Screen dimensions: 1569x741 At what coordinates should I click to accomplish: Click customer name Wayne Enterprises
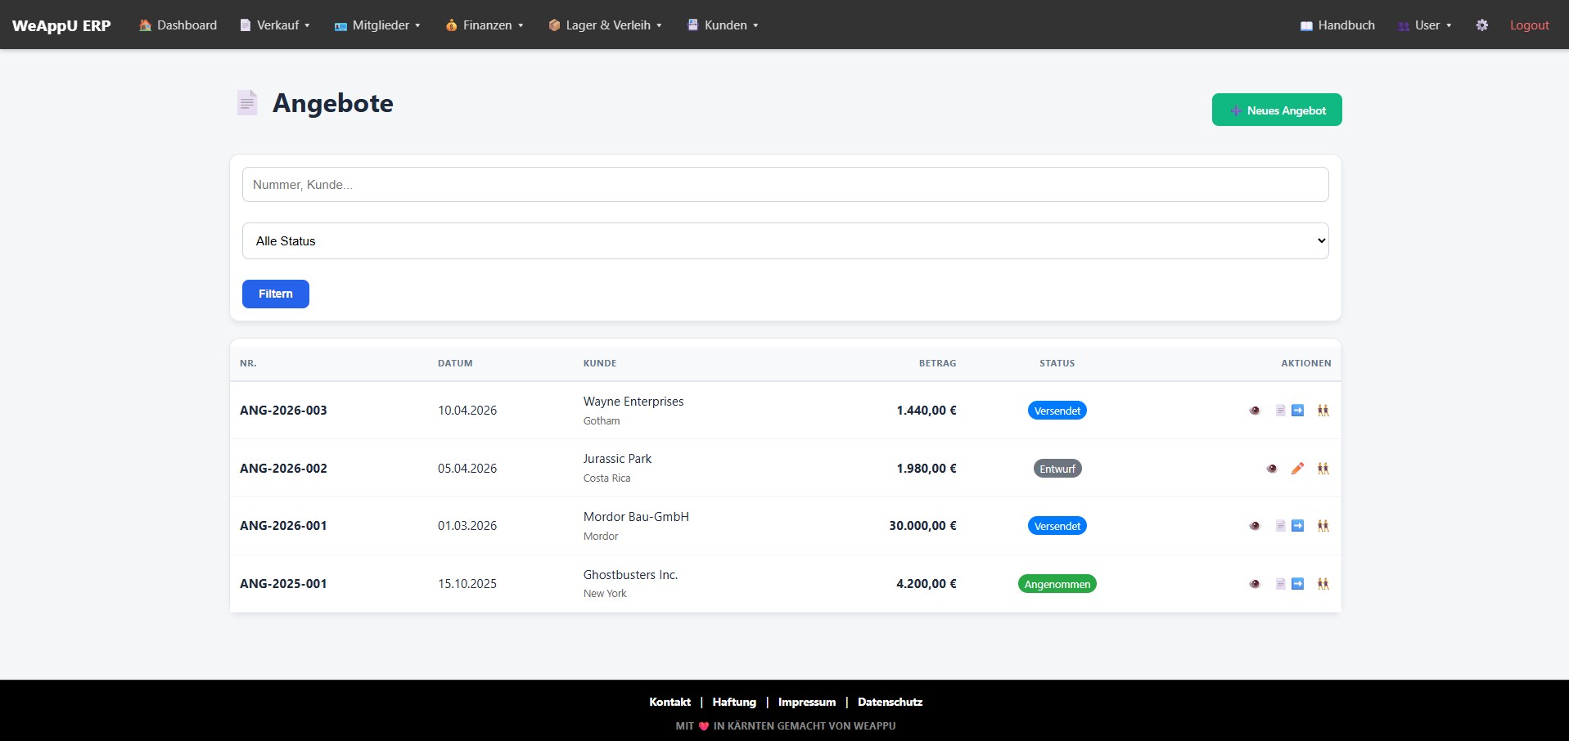(633, 402)
